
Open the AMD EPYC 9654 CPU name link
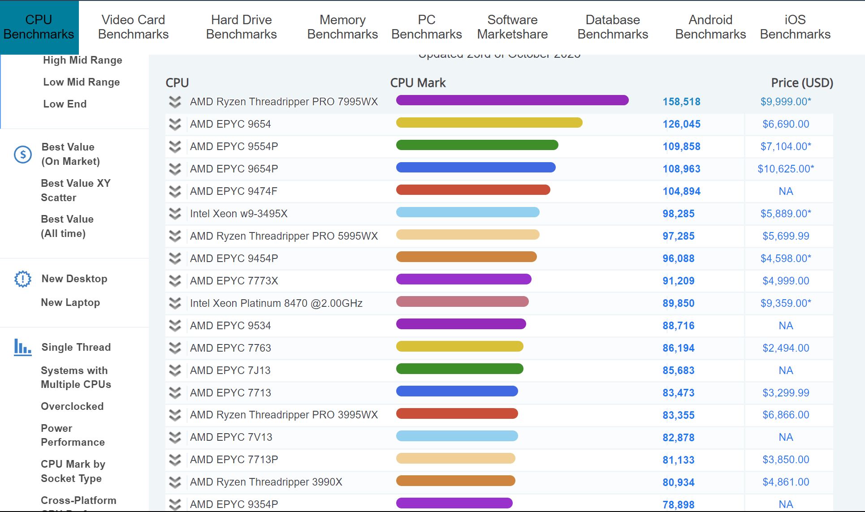(x=230, y=124)
